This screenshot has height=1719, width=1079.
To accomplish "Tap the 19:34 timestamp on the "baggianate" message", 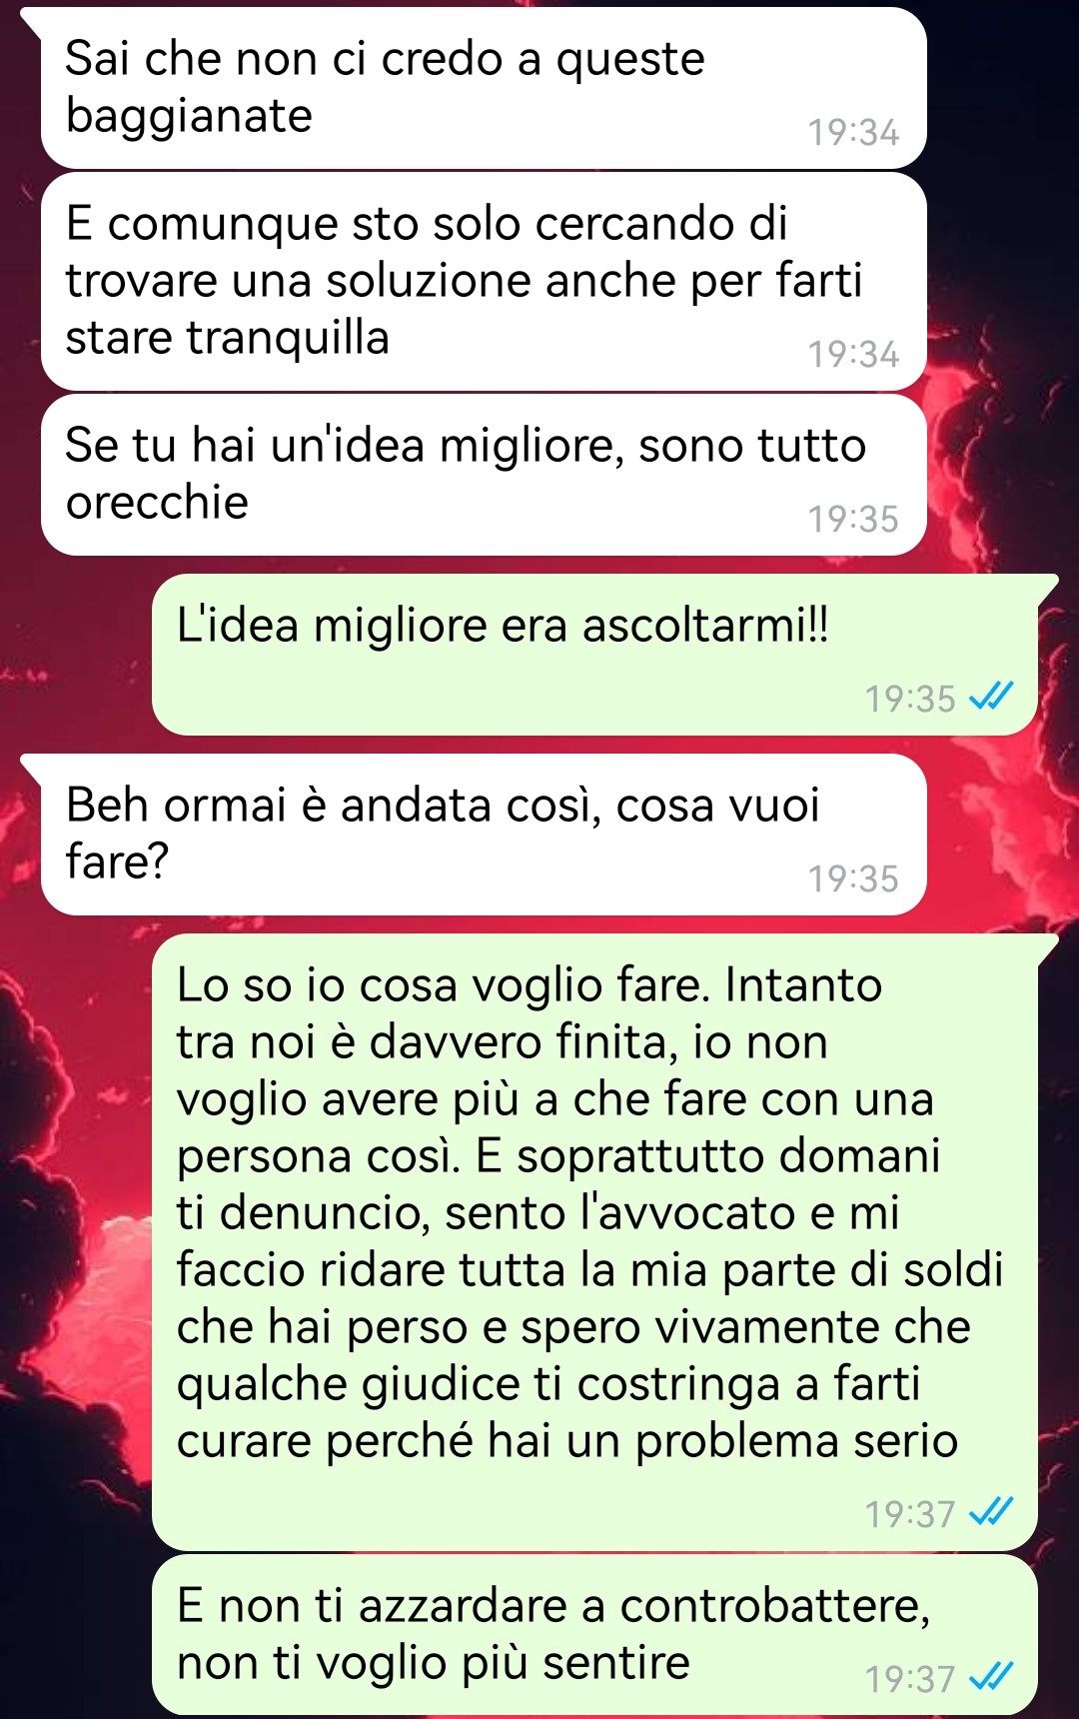I will pos(853,133).
